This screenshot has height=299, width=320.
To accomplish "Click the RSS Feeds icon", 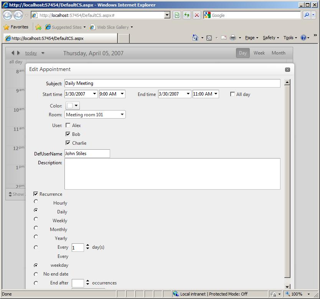I will pyautogui.click(x=209, y=38).
